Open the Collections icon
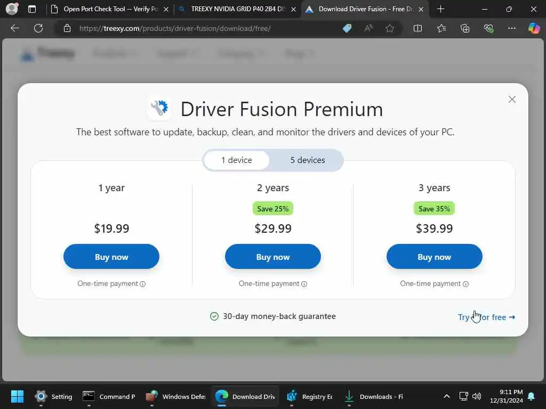 [465, 28]
